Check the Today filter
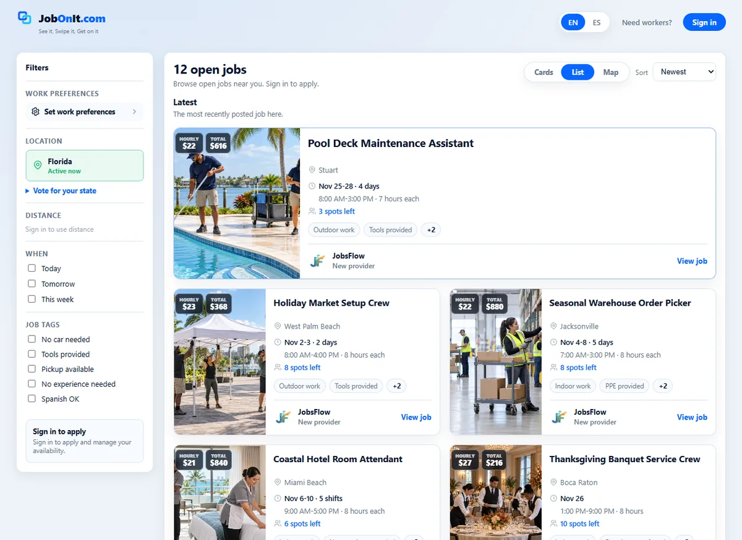The width and height of the screenshot is (742, 540). click(32, 268)
